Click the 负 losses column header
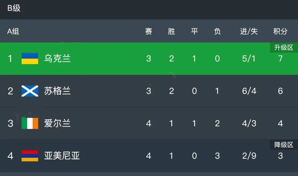This screenshot has height=176, width=298. pyautogui.click(x=217, y=31)
